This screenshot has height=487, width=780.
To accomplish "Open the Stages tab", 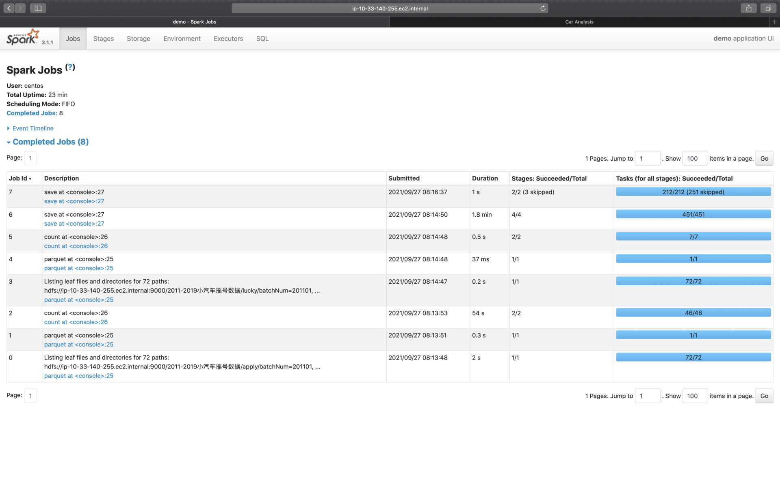I will (x=103, y=39).
